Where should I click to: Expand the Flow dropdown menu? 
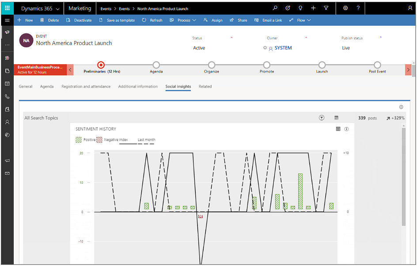tap(300, 20)
